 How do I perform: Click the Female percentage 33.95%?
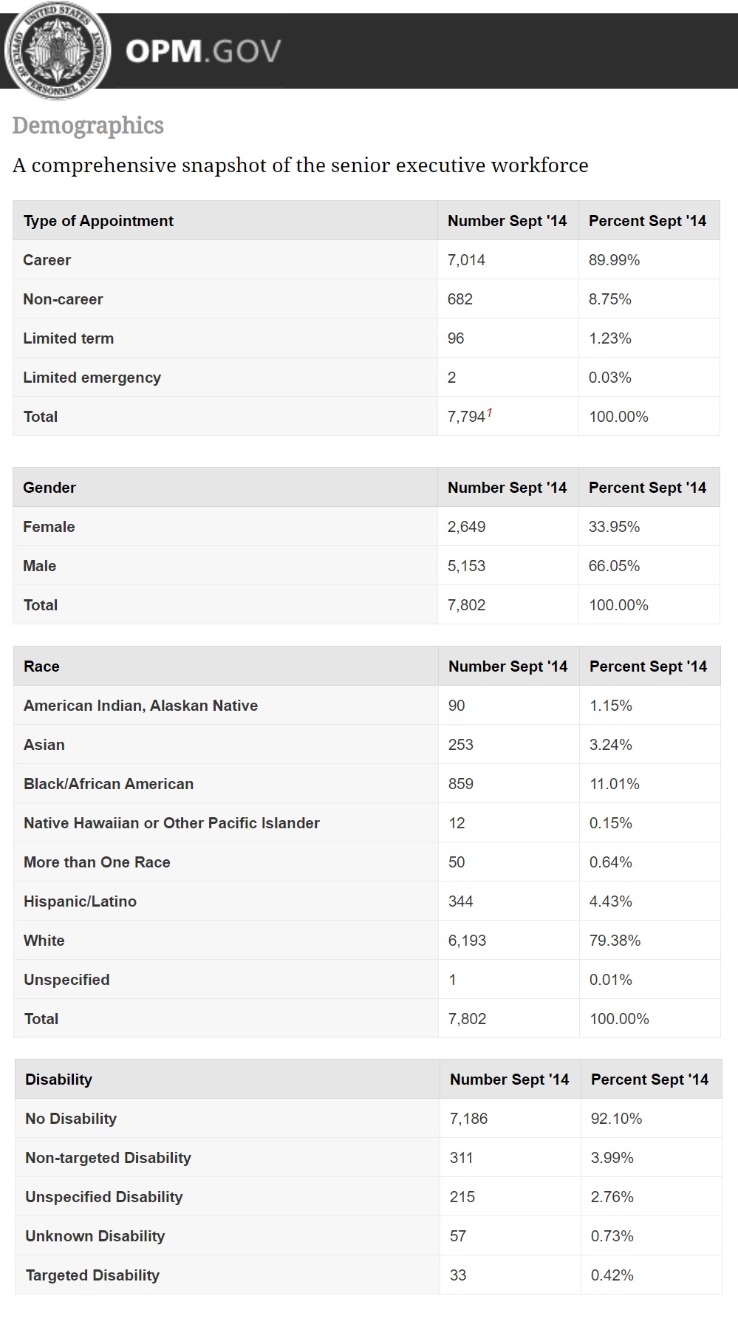tap(614, 527)
